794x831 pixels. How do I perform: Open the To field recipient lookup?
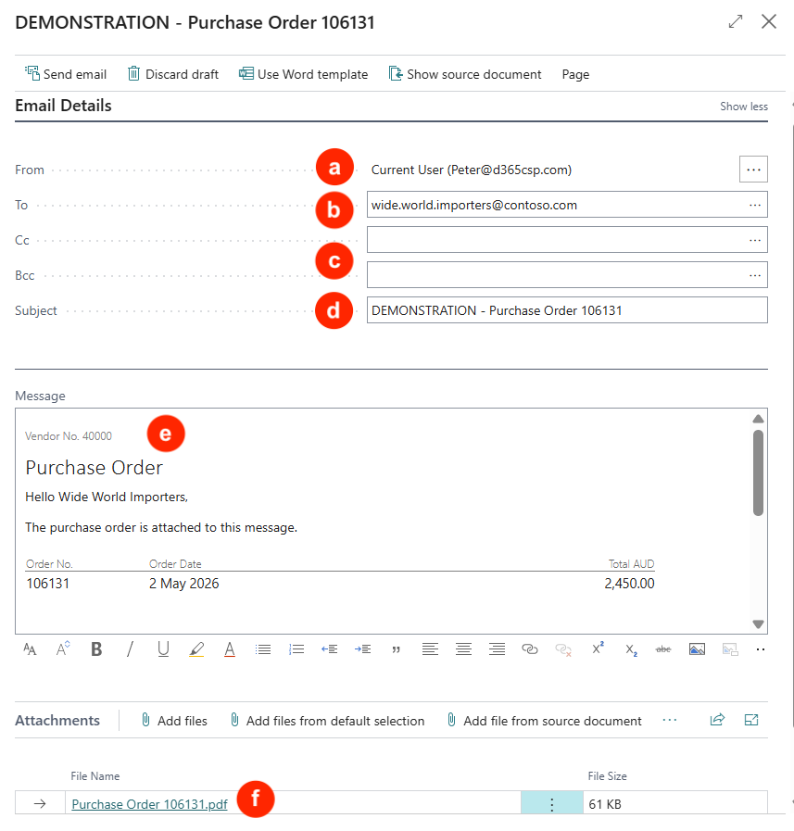click(755, 205)
